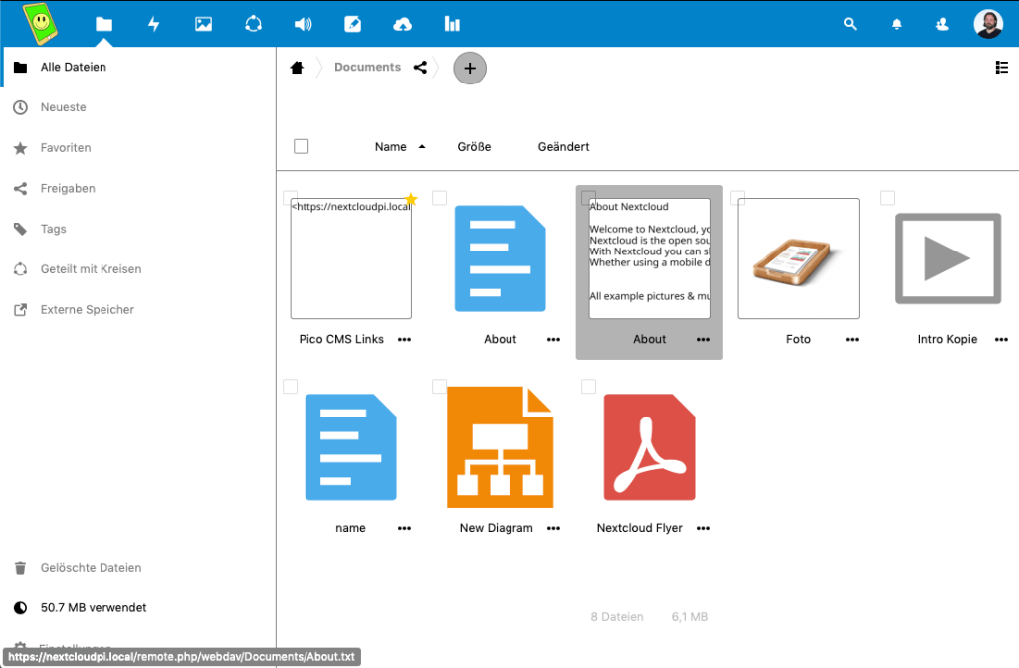1019x668 pixels.
Task: Tick the select-all files checkbox
Action: pyautogui.click(x=302, y=147)
